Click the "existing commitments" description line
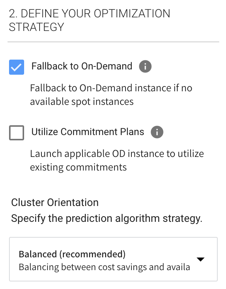This screenshot has height=289, width=226. (78, 167)
